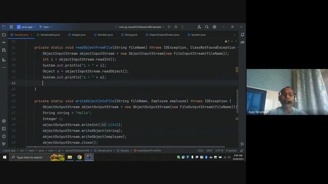Open the Maven tool window
The height and width of the screenshot is (184, 328).
point(242,42)
